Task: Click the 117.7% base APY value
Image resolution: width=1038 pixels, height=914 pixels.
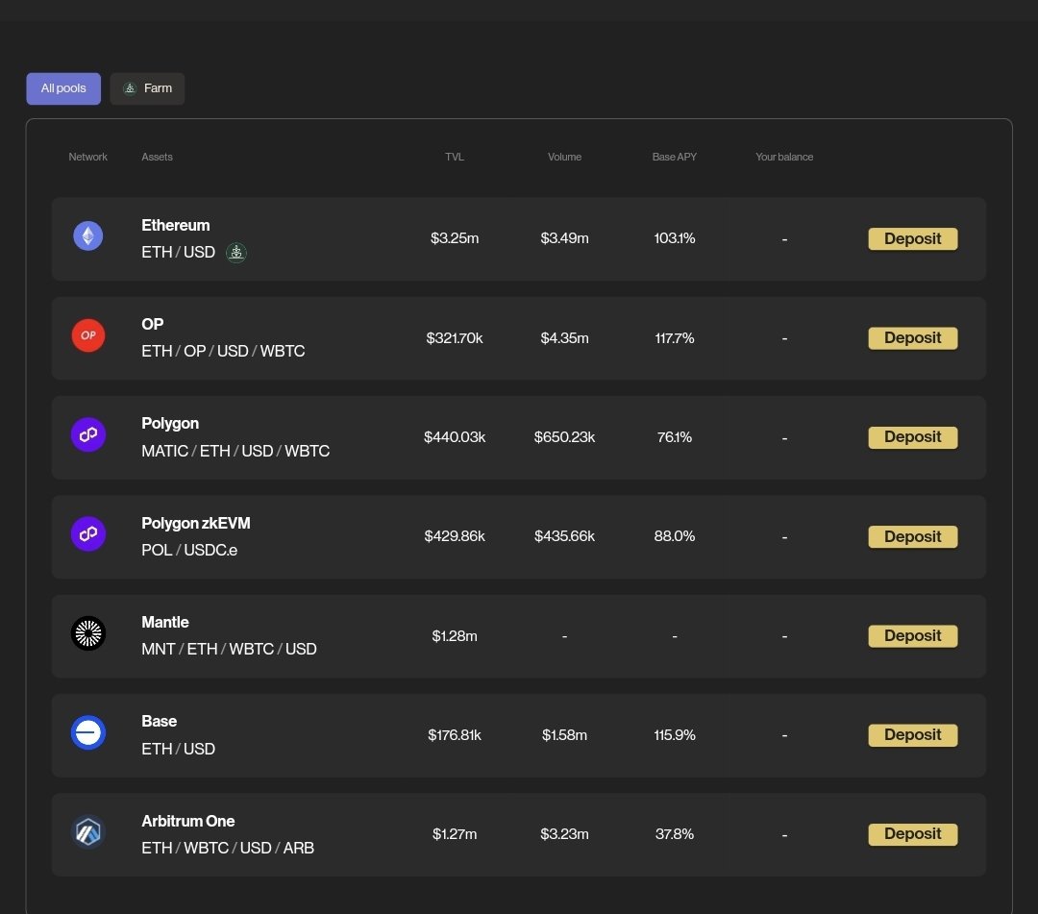Action: tap(675, 338)
